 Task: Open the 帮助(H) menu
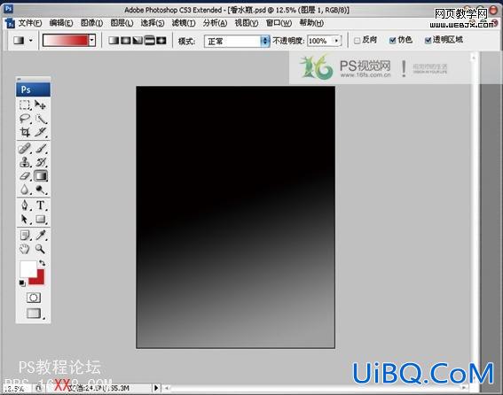(x=311, y=23)
